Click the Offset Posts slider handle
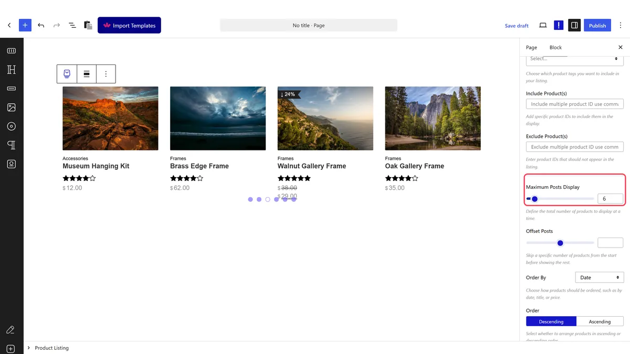The image size is (630, 354). (x=560, y=243)
